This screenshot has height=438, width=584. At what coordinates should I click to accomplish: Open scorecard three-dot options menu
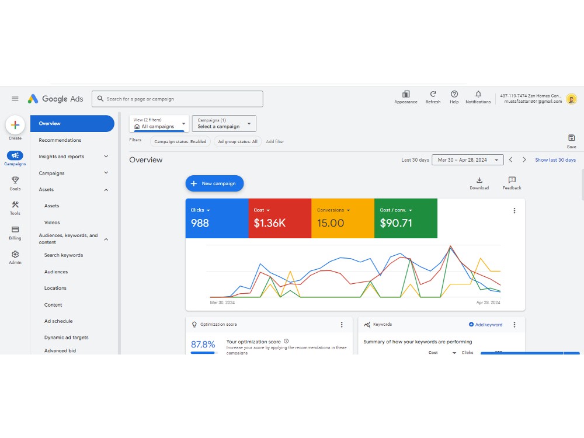(515, 211)
